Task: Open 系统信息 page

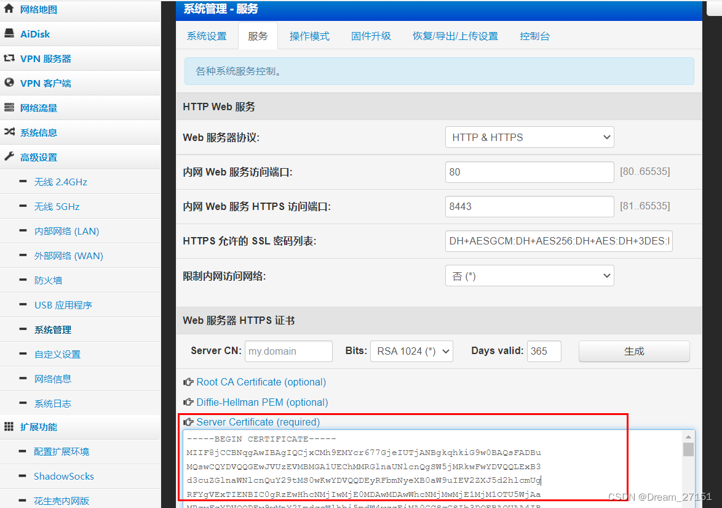Action: click(39, 133)
